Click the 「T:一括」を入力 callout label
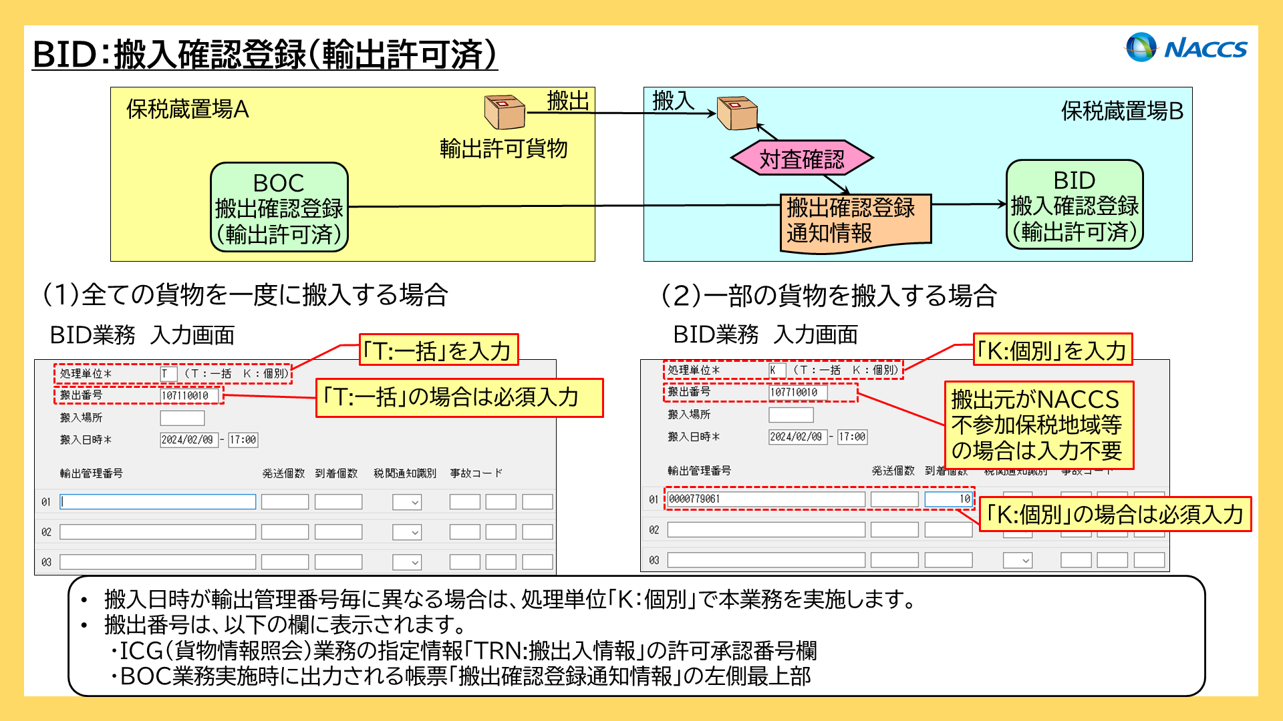1283x721 pixels. tap(438, 350)
